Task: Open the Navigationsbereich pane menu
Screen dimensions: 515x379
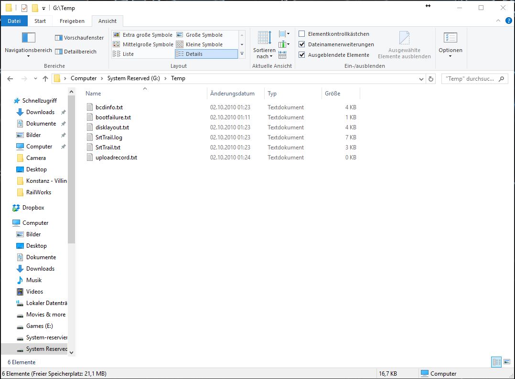Action: [x=28, y=44]
